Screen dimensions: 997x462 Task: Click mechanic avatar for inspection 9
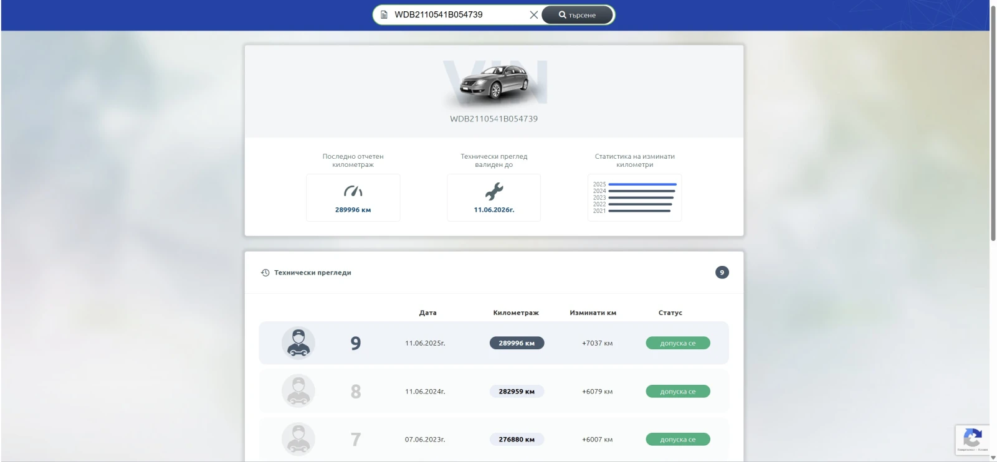click(x=298, y=343)
